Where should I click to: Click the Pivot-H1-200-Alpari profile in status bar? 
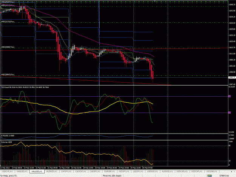coord(112,175)
